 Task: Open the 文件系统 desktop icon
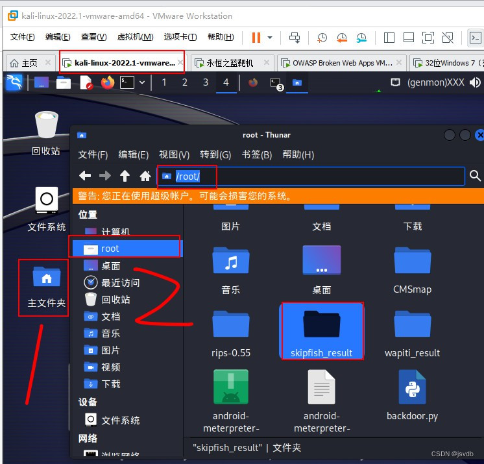click(46, 210)
